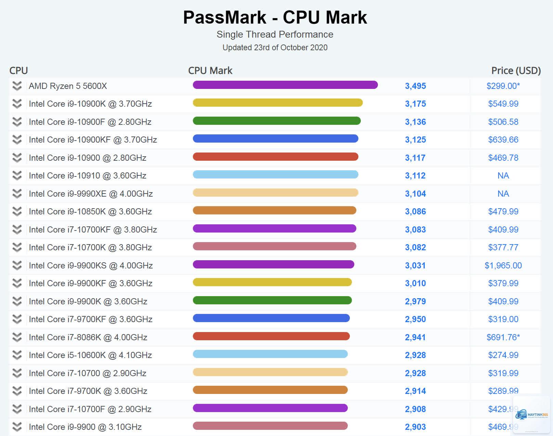The width and height of the screenshot is (553, 436).
Task: Click the 3,010 score value
Action: click(416, 283)
